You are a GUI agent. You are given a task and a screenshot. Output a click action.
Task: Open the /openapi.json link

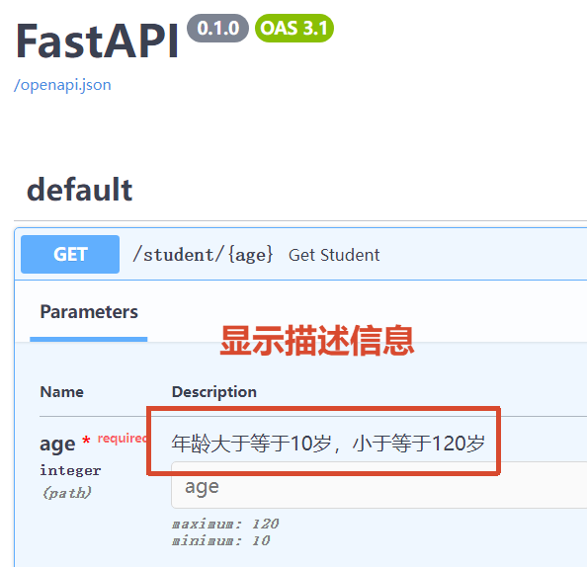(62, 85)
